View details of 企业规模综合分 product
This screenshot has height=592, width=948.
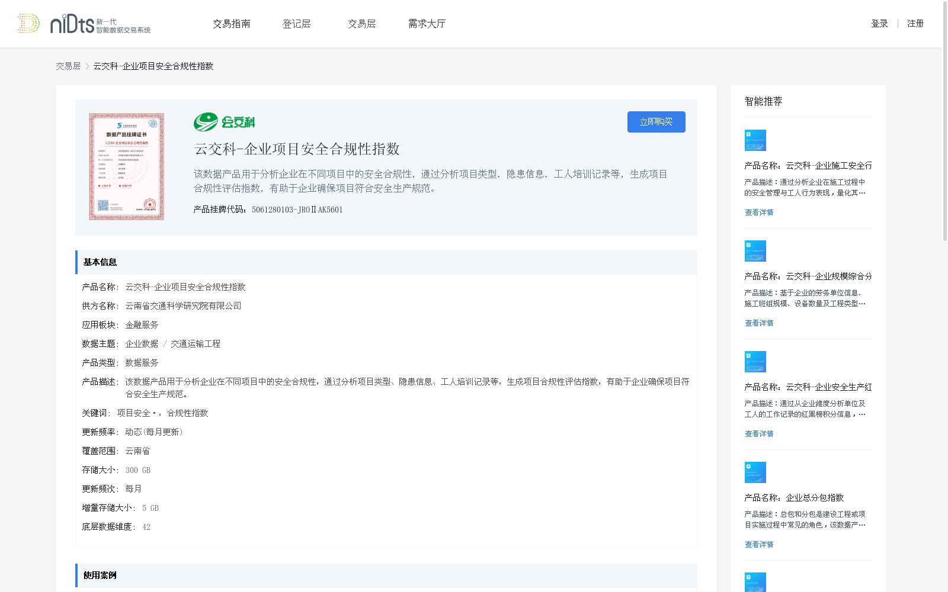coord(759,323)
